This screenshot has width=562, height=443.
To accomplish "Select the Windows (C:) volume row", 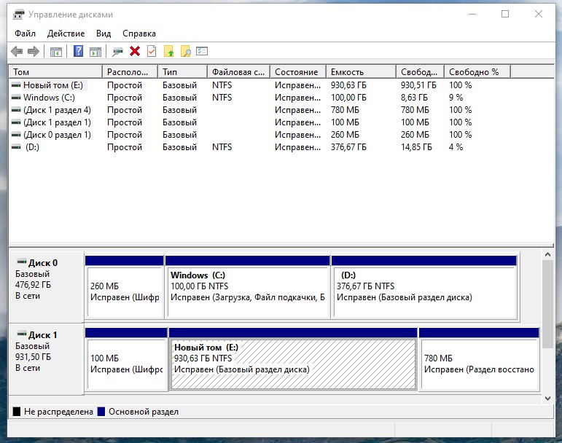I will click(x=281, y=98).
